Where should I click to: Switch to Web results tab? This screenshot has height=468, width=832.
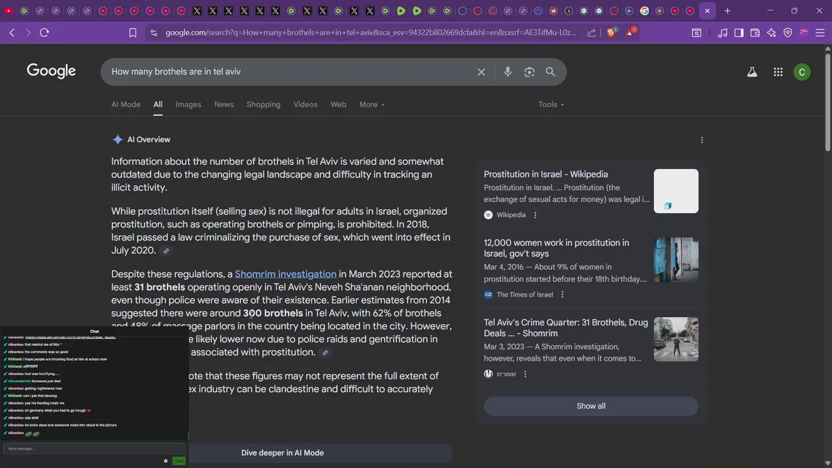[x=338, y=105]
